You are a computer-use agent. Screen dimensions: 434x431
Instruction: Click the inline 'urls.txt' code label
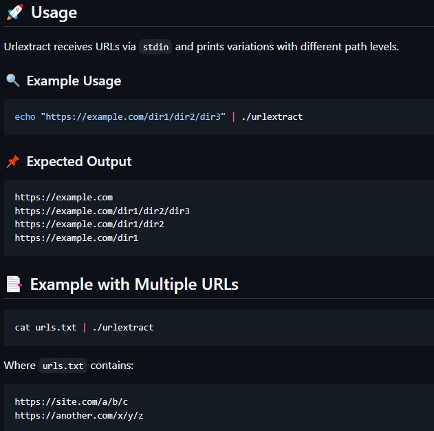tap(63, 366)
